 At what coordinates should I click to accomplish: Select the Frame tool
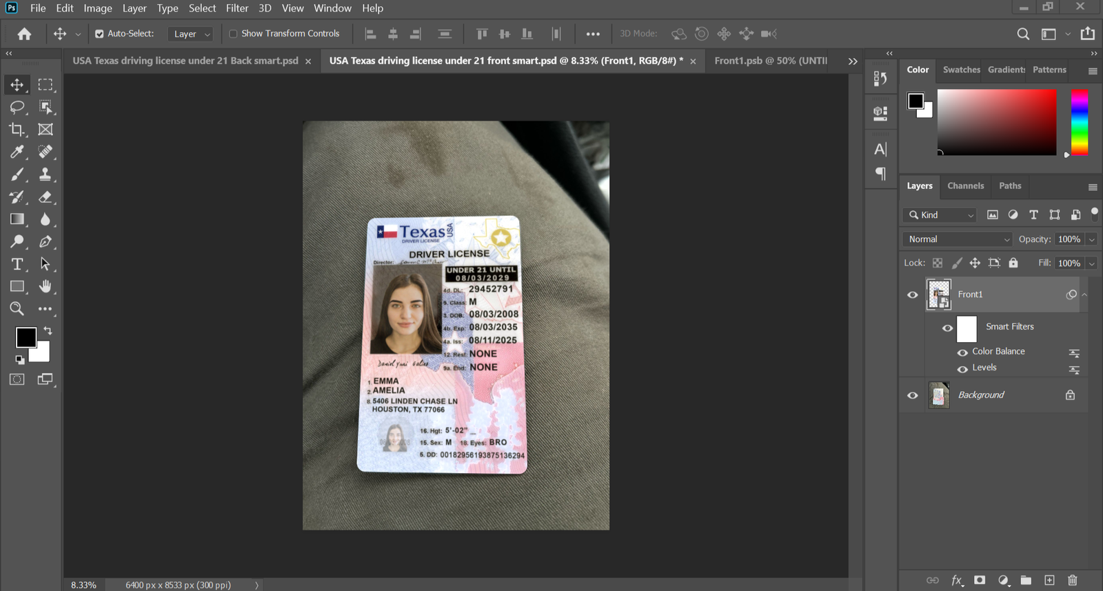point(45,130)
